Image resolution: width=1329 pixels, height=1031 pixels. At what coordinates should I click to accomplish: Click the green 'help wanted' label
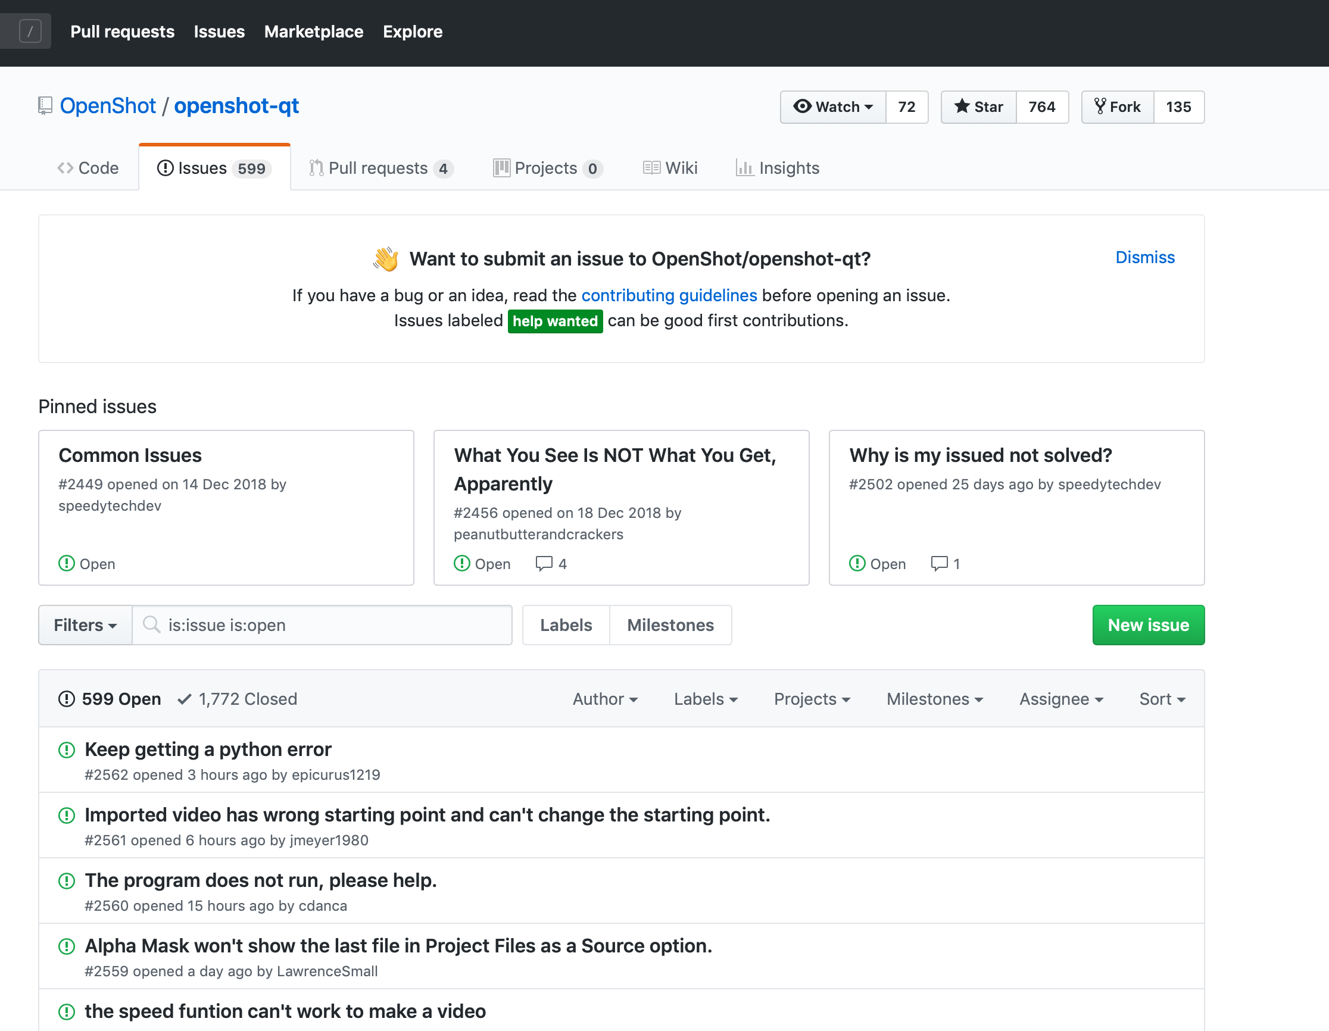click(x=555, y=321)
